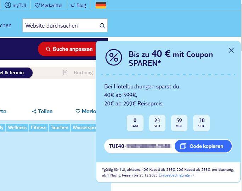Screen dimensions: 242x191
Task: Select the Wellness filter tab
Action: point(17,128)
